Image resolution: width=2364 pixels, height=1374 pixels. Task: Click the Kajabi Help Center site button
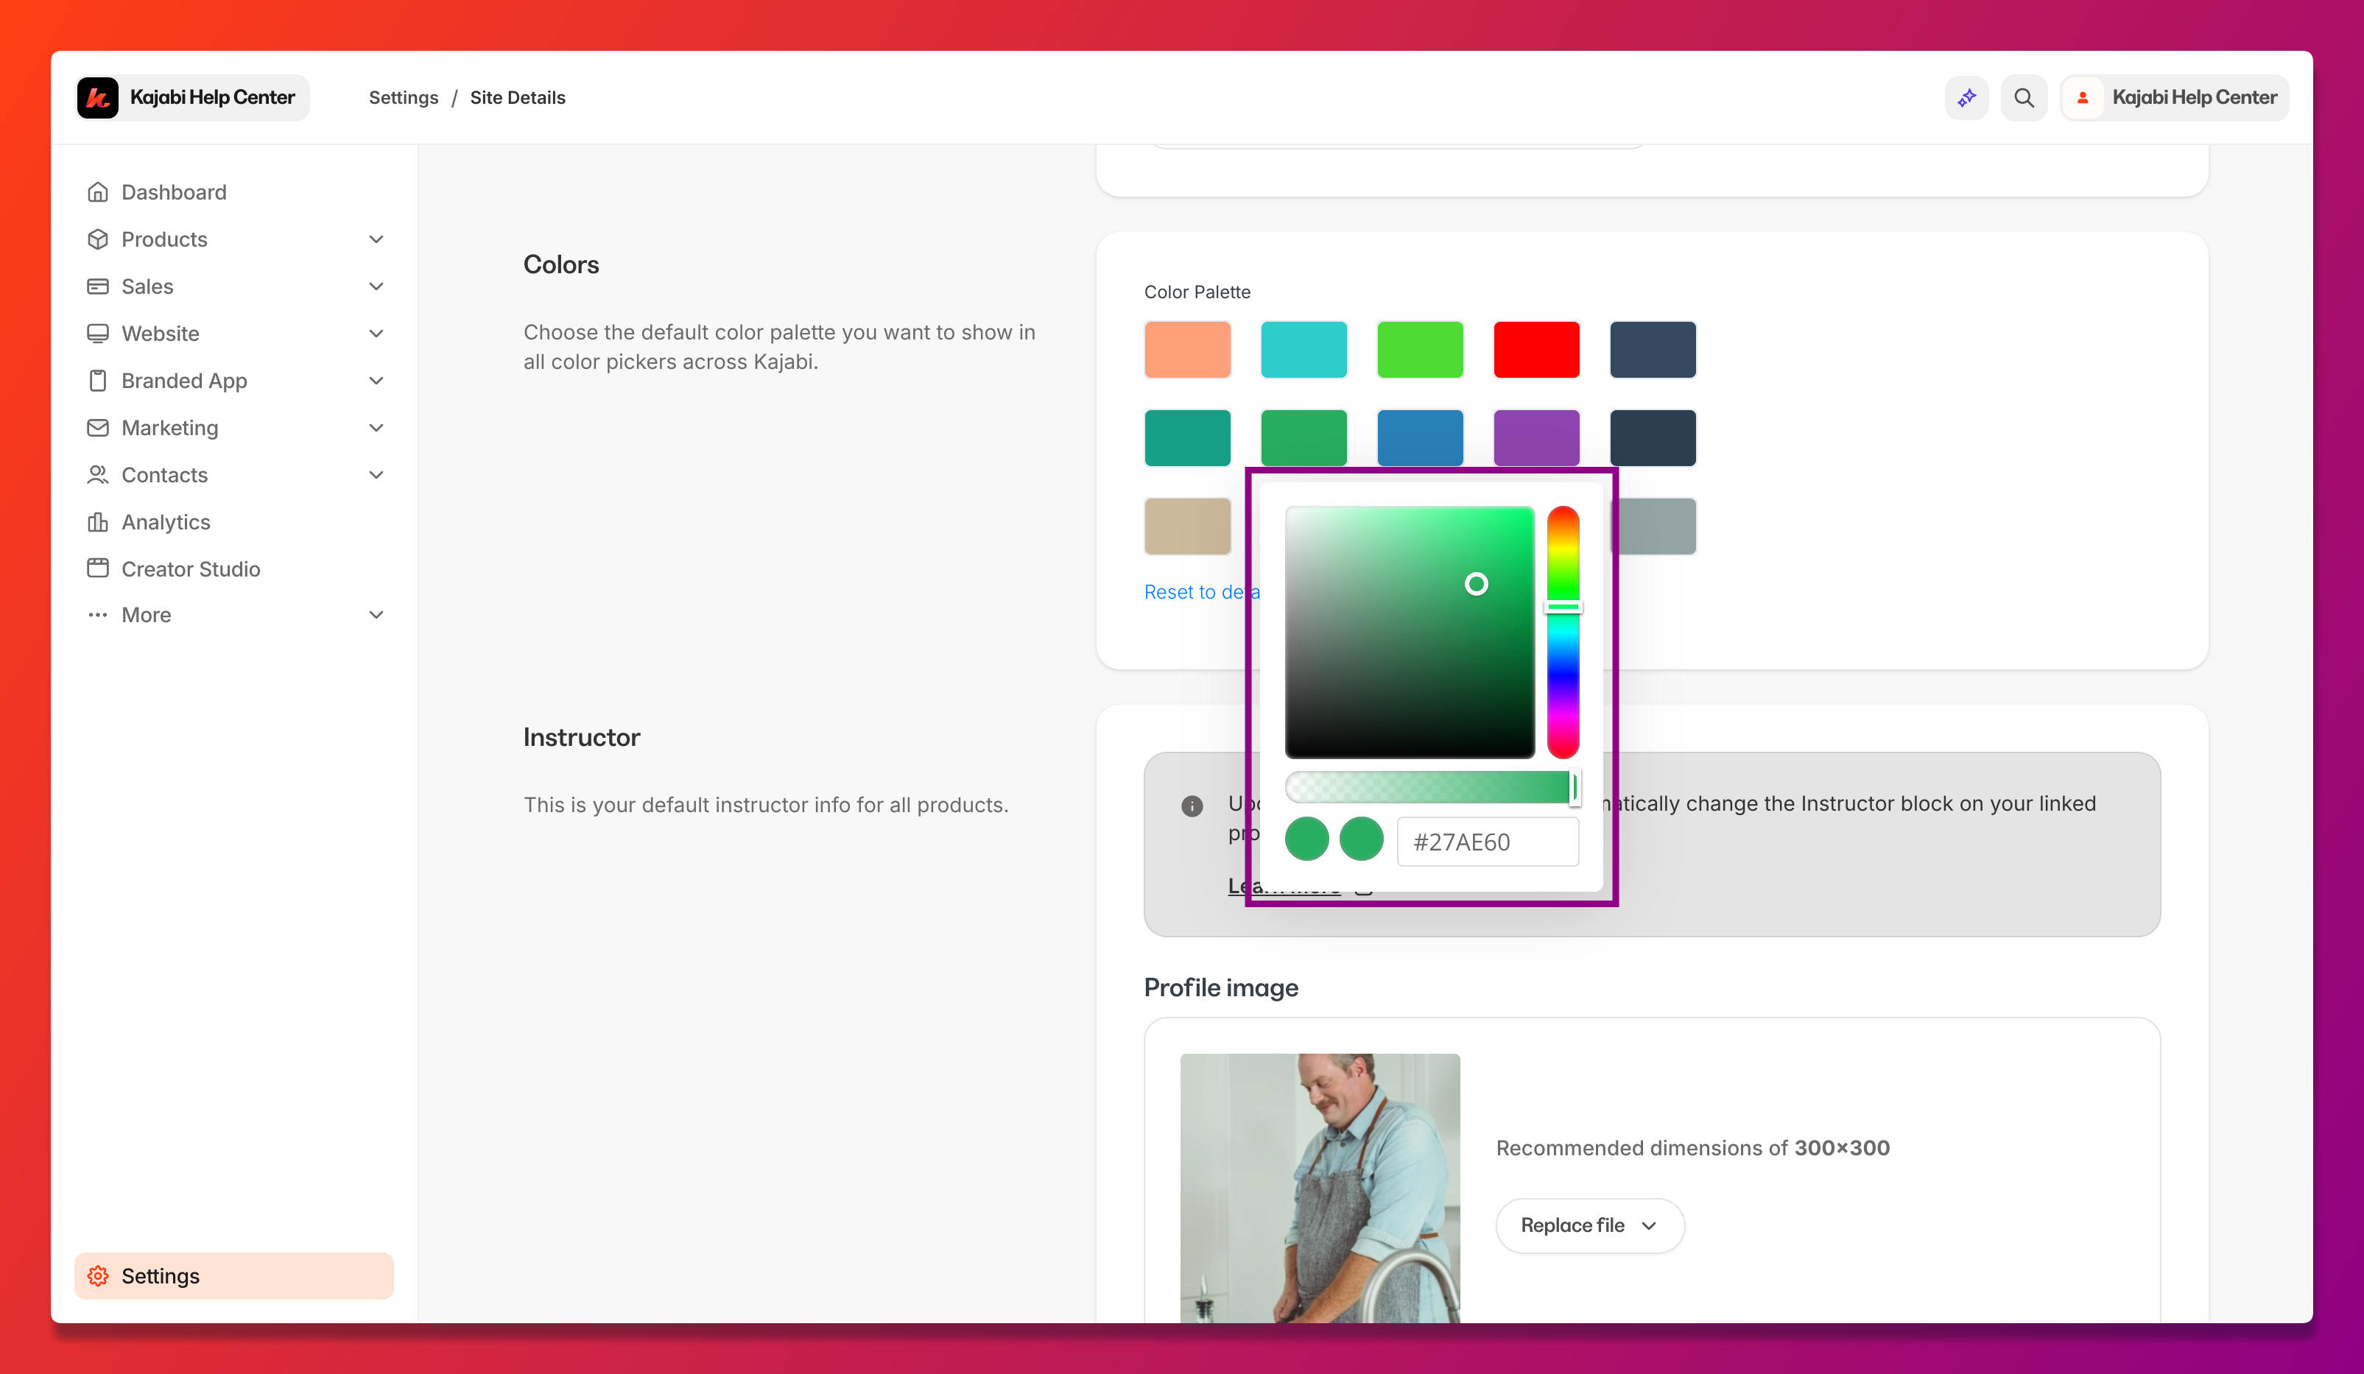click(192, 97)
